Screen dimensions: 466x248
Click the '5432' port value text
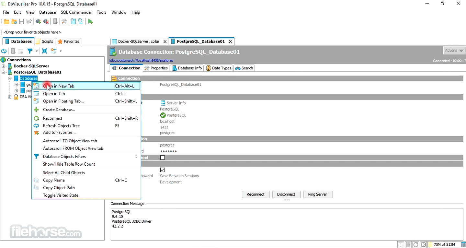[x=164, y=128]
